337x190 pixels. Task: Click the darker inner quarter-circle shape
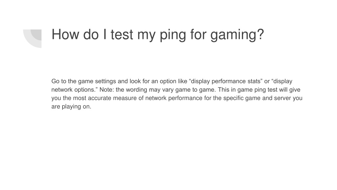tap(36, 34)
